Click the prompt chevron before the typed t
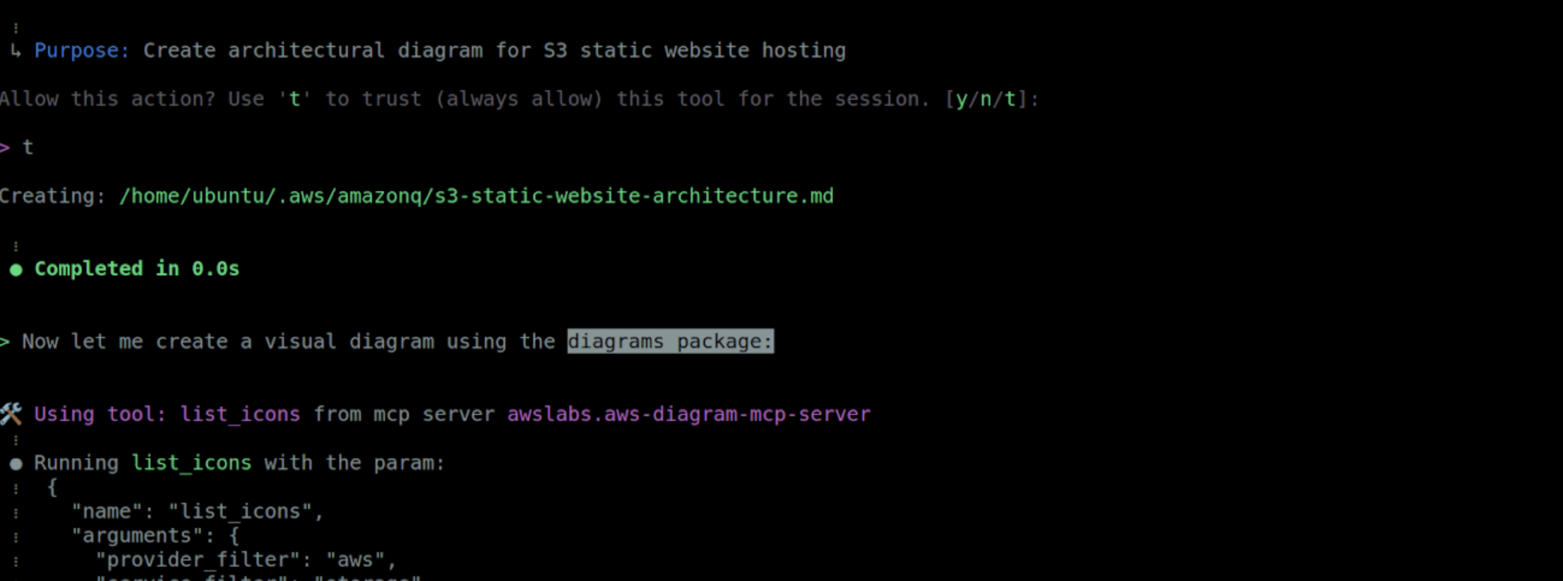This screenshot has height=581, width=1563. pyautogui.click(x=5, y=147)
